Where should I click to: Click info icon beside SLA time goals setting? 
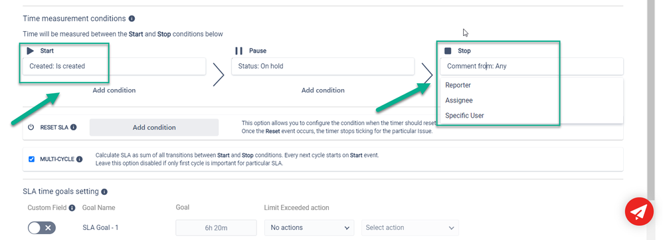pyautogui.click(x=104, y=191)
